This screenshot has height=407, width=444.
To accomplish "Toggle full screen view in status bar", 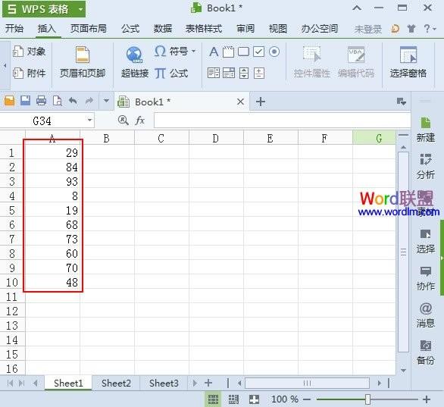I will point(254,399).
